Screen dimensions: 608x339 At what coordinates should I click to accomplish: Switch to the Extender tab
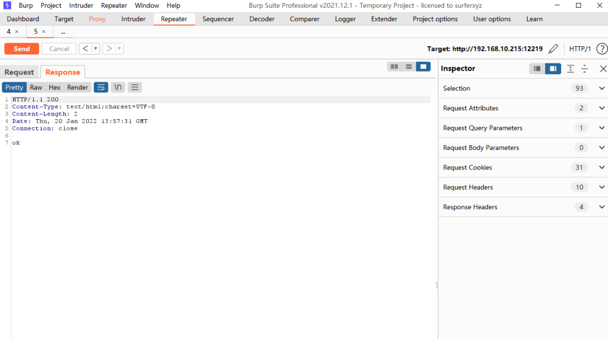pyautogui.click(x=384, y=19)
